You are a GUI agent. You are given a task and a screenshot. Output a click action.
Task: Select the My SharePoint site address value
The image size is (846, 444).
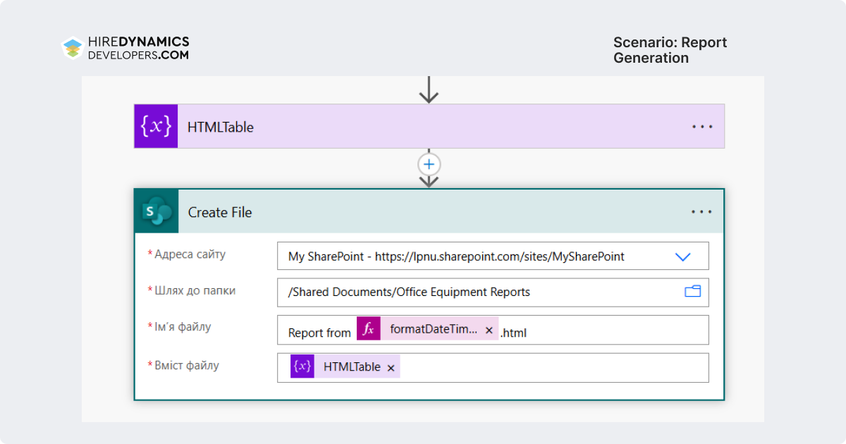coord(456,257)
